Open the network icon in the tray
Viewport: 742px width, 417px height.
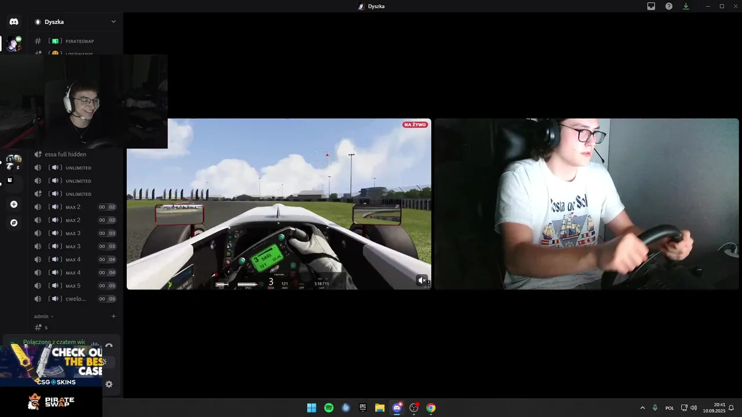pos(684,408)
